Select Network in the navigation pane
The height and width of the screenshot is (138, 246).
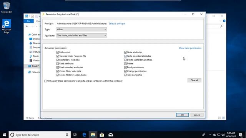coord(34,72)
